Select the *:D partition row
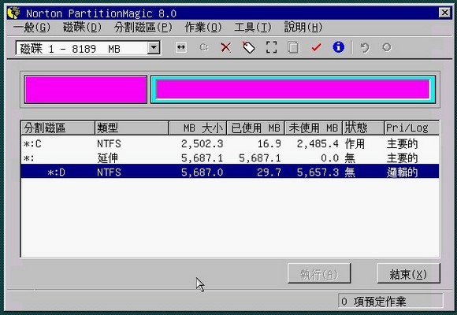The image size is (457, 315). pos(230,172)
